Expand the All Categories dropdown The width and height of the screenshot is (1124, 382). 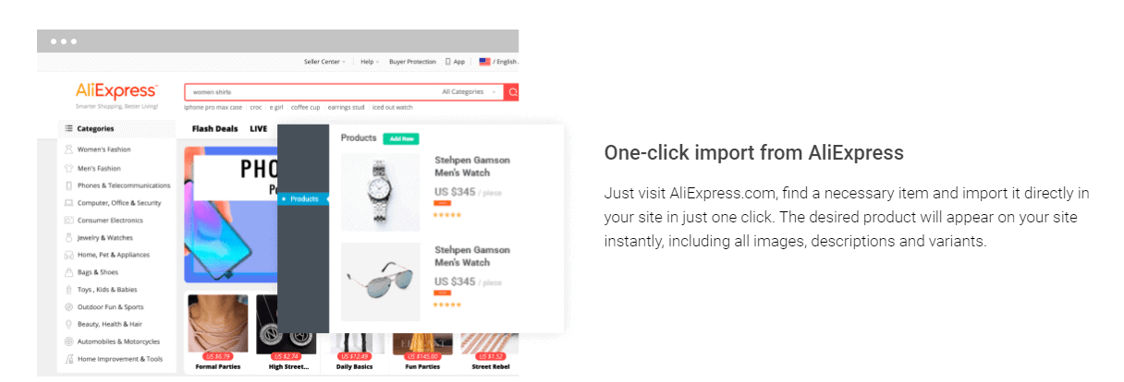click(470, 92)
